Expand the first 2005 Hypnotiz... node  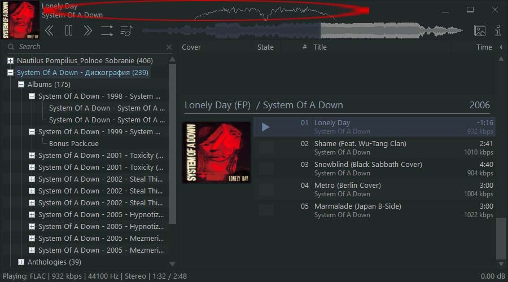click(32, 215)
